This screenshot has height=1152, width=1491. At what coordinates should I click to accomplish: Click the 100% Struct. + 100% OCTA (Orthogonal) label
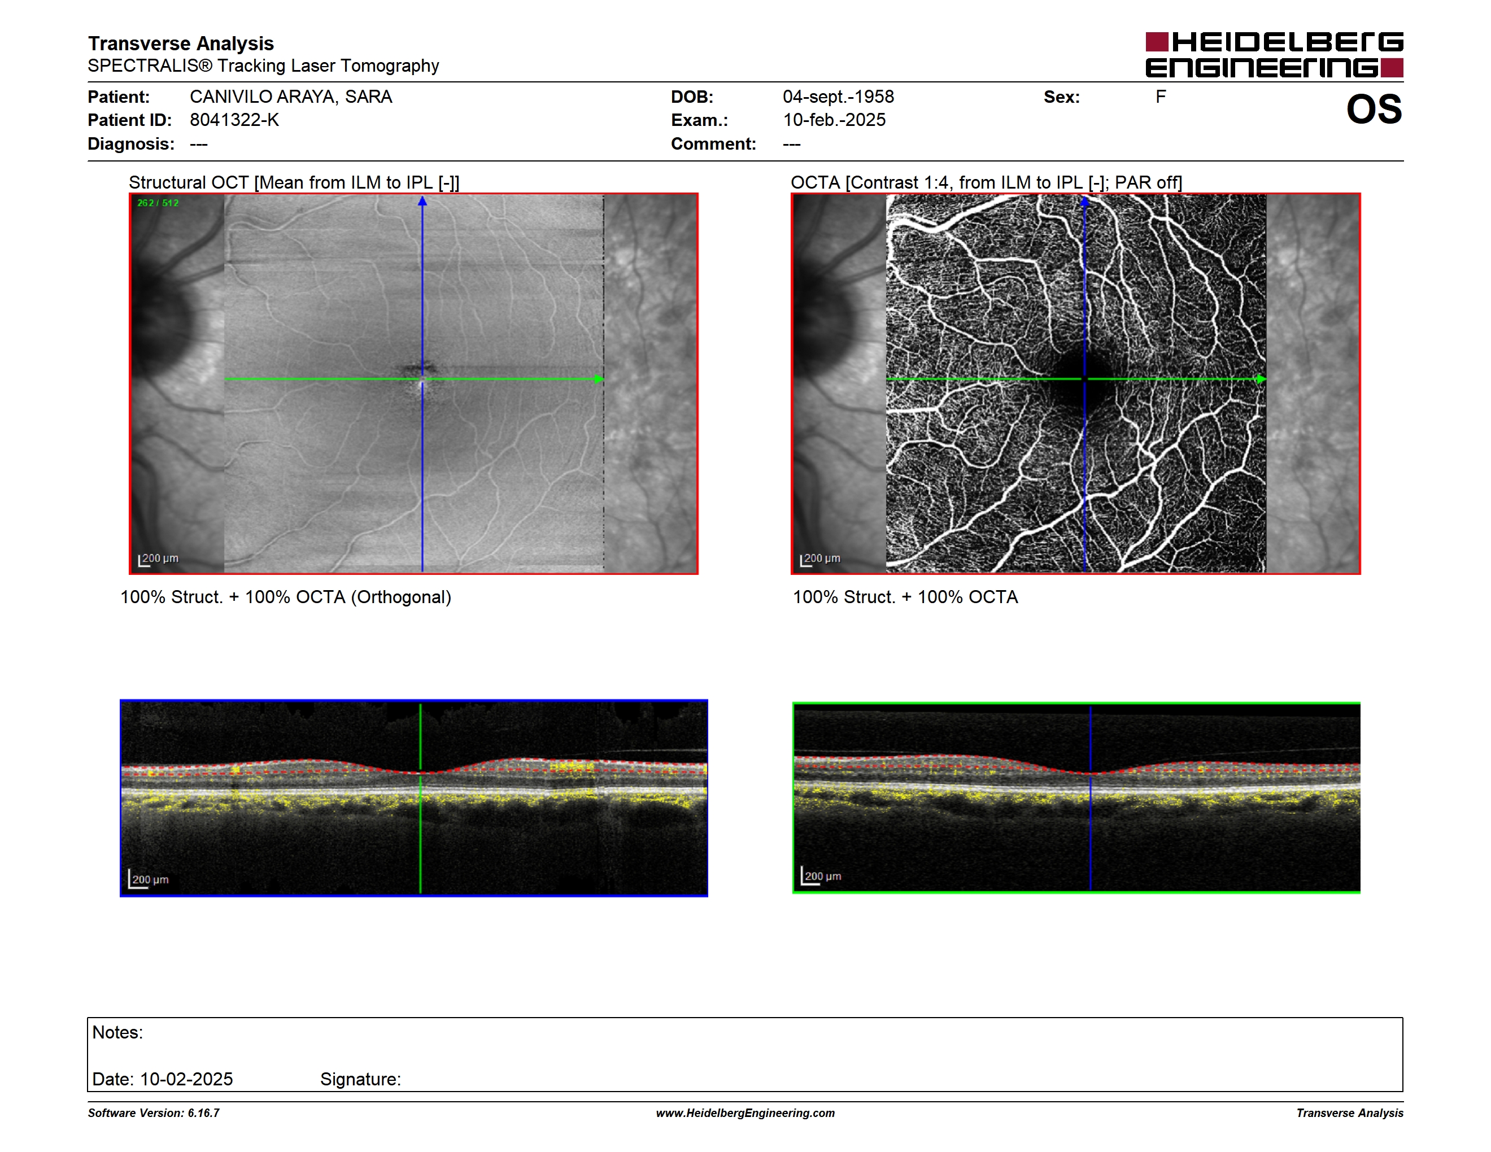286,597
